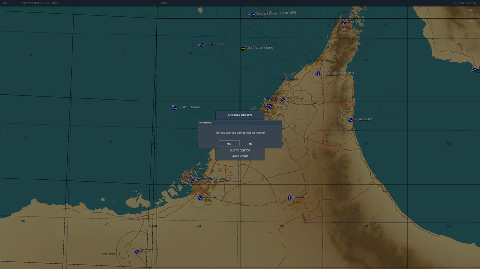Click the Al Ain city label
Screen dimensions: 480x269
[296, 202]
